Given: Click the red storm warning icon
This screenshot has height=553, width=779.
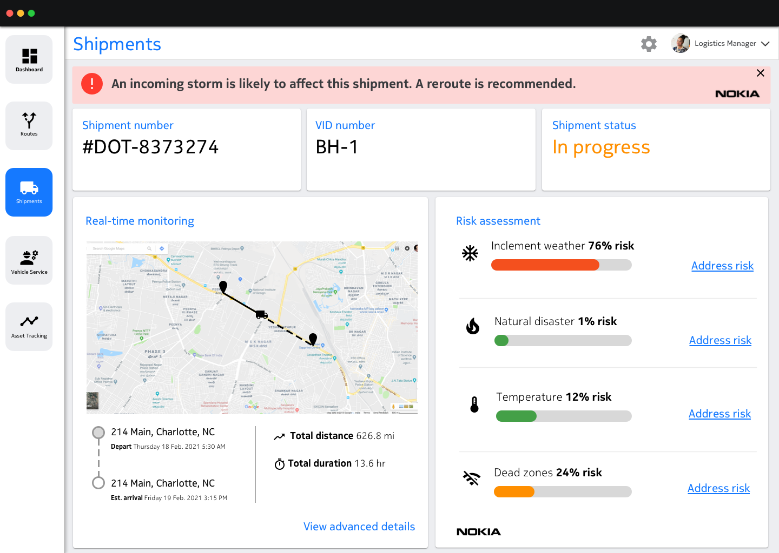Looking at the screenshot, I should click(92, 84).
